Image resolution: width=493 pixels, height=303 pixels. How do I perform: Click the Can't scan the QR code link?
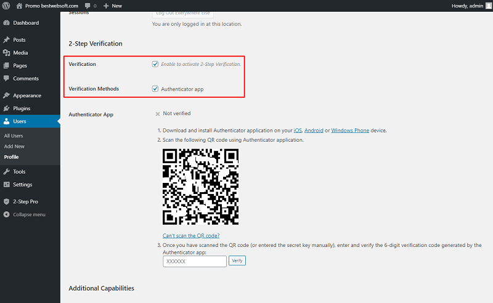[191, 235]
